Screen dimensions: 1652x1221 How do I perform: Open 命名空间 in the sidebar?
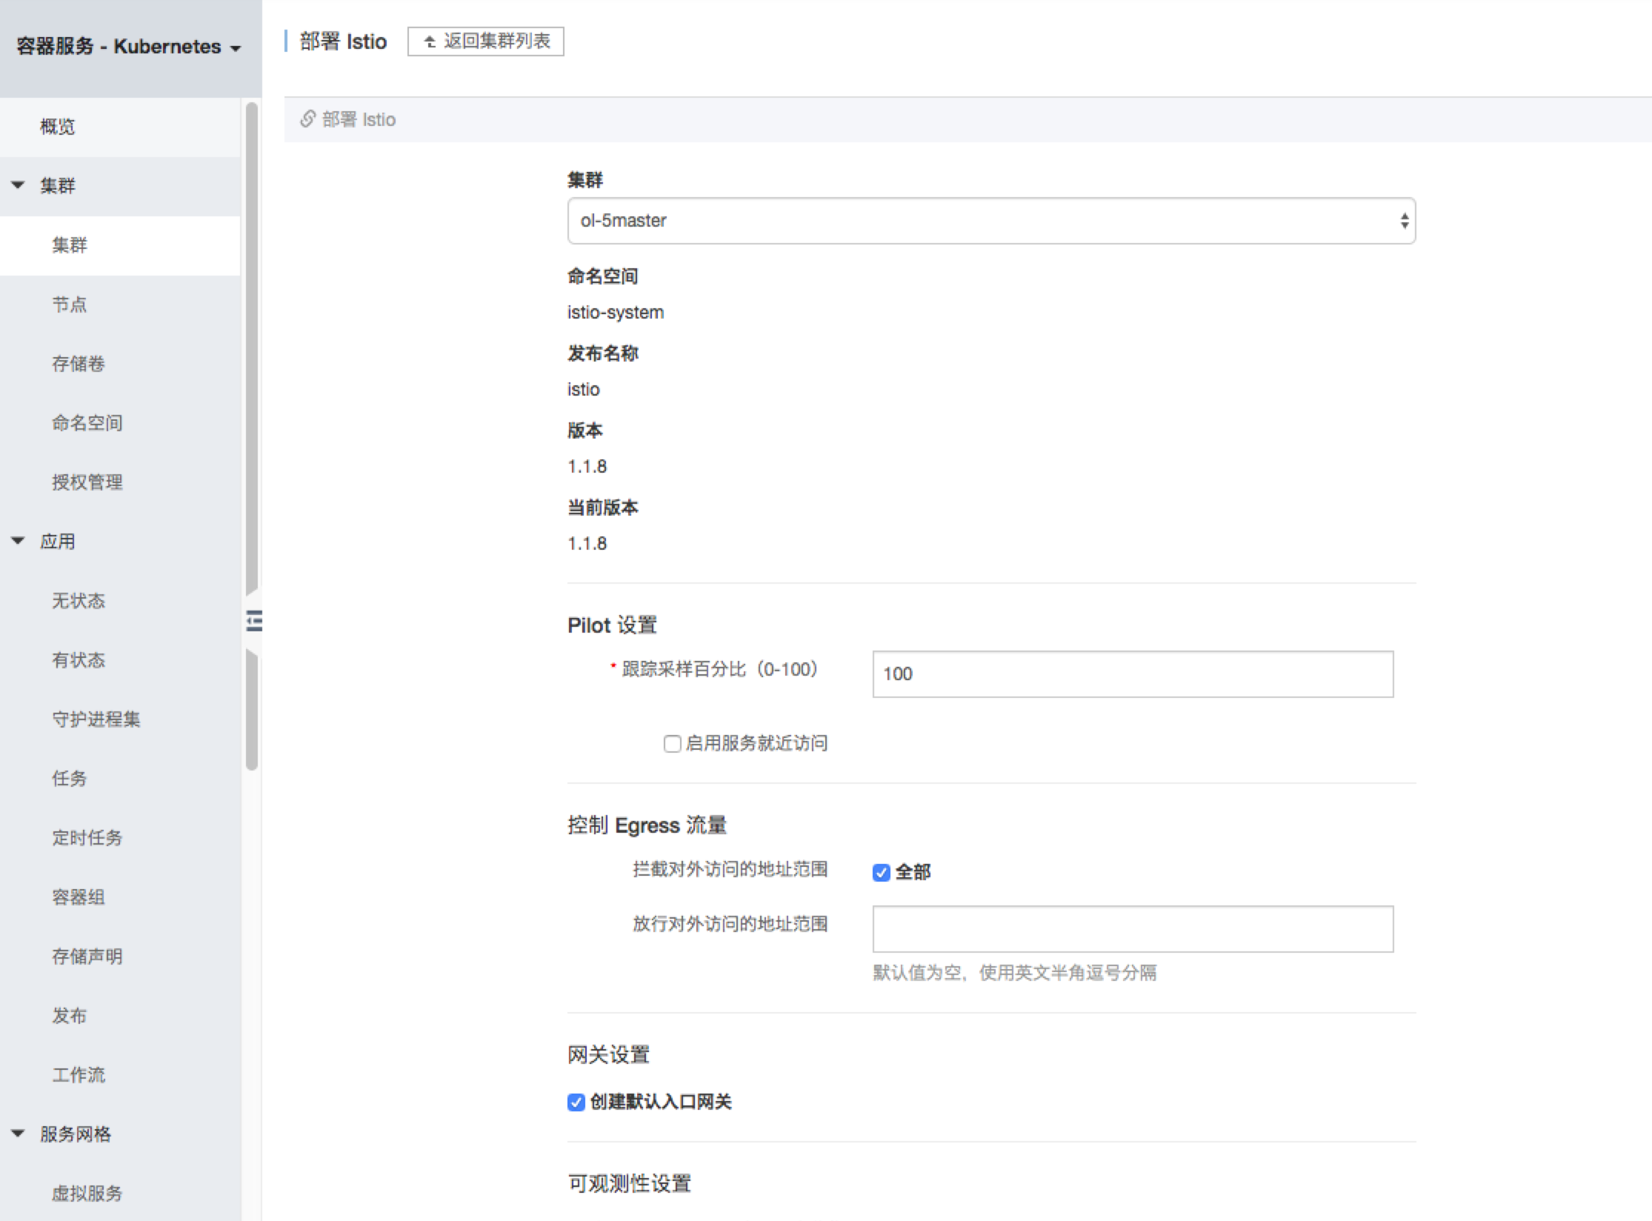coord(120,423)
